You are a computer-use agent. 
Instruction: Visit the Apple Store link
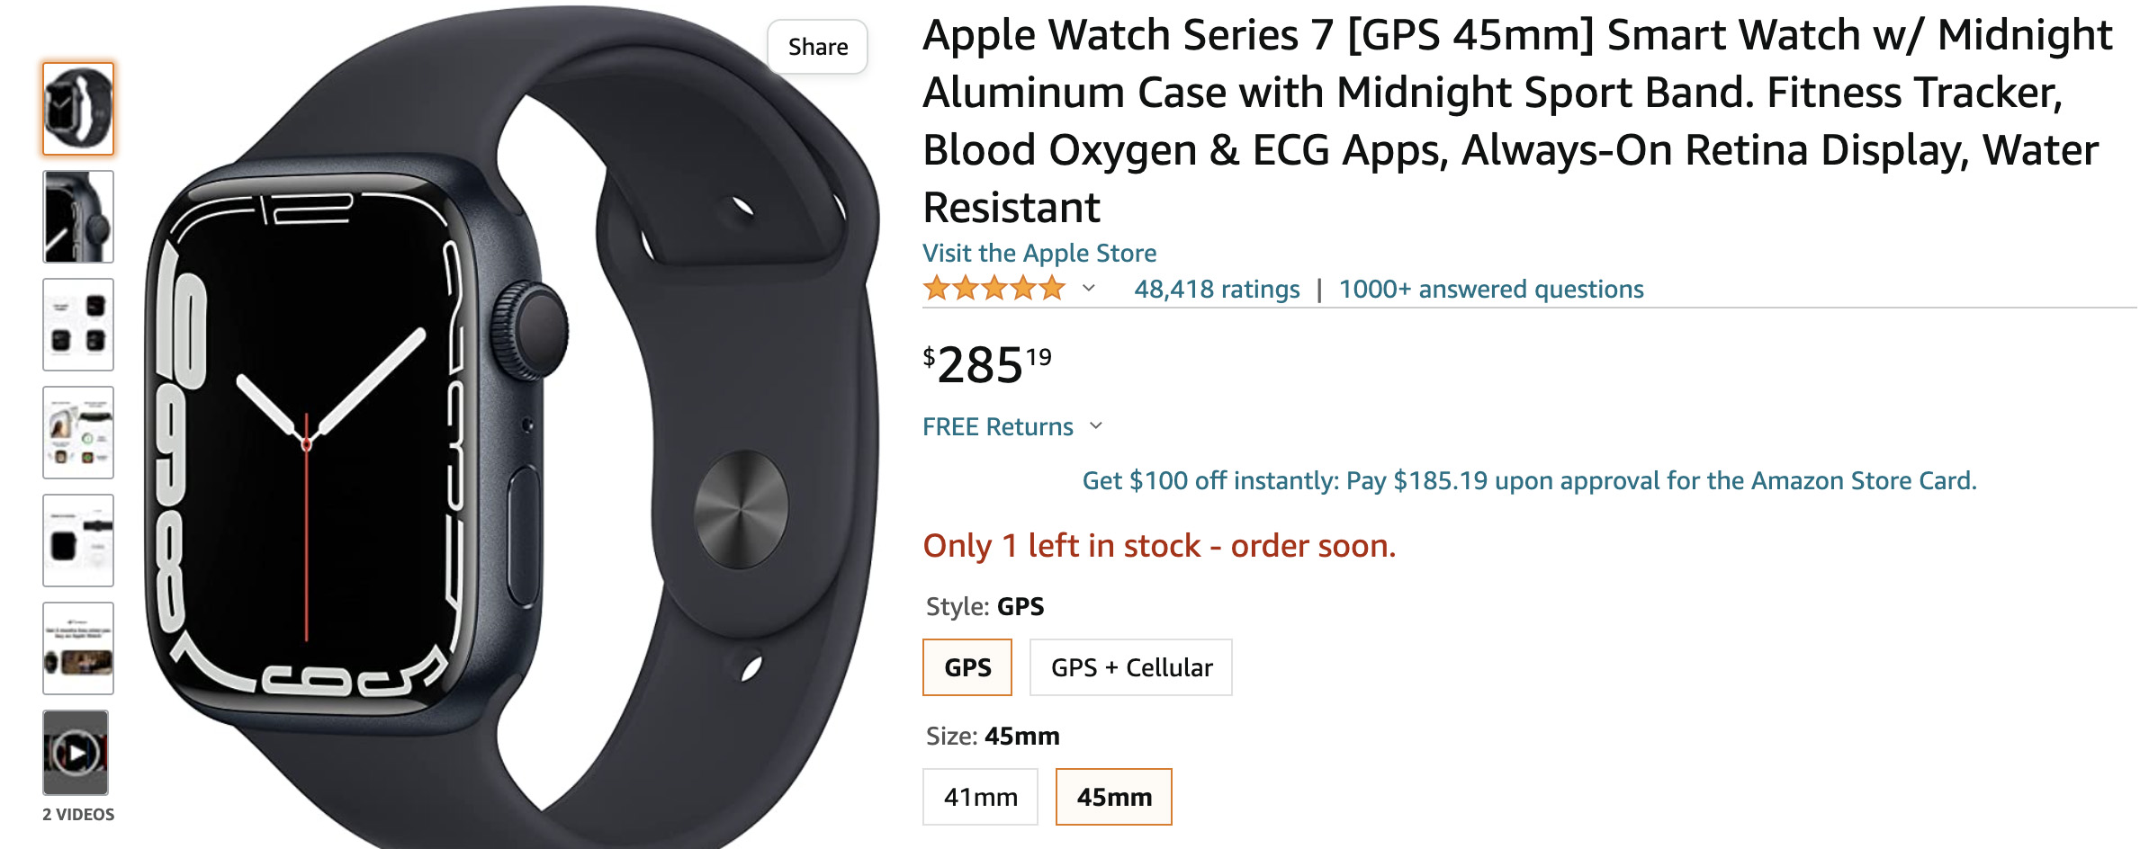1039,254
